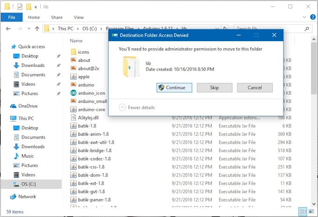Cancel the folder move operation

255,87
